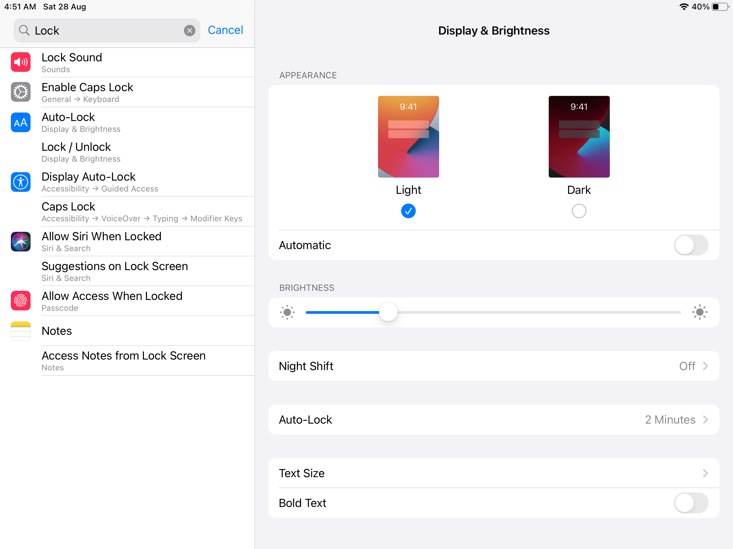Click the Siri icon beside Allow Siri When Locked

click(20, 242)
